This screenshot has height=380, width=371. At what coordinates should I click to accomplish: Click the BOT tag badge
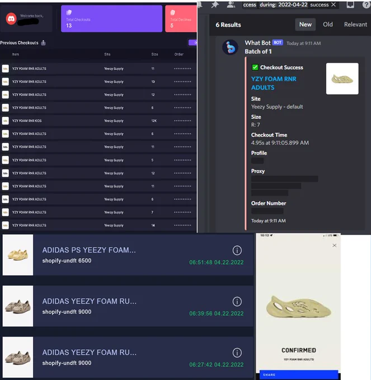[278, 42]
